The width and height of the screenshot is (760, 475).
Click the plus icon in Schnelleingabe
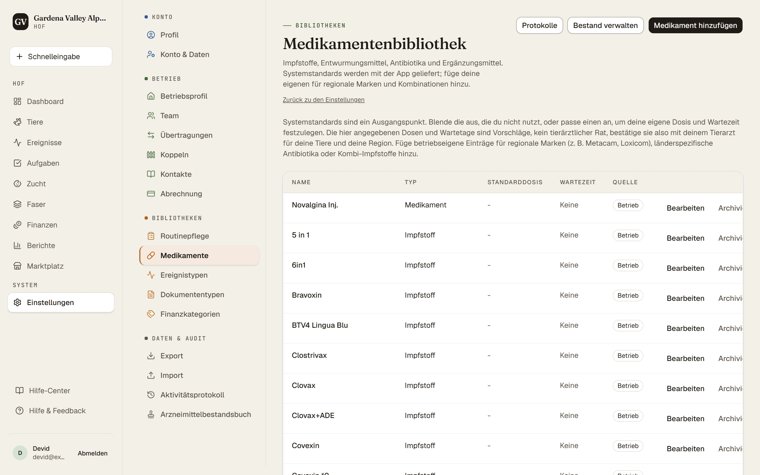(x=20, y=56)
